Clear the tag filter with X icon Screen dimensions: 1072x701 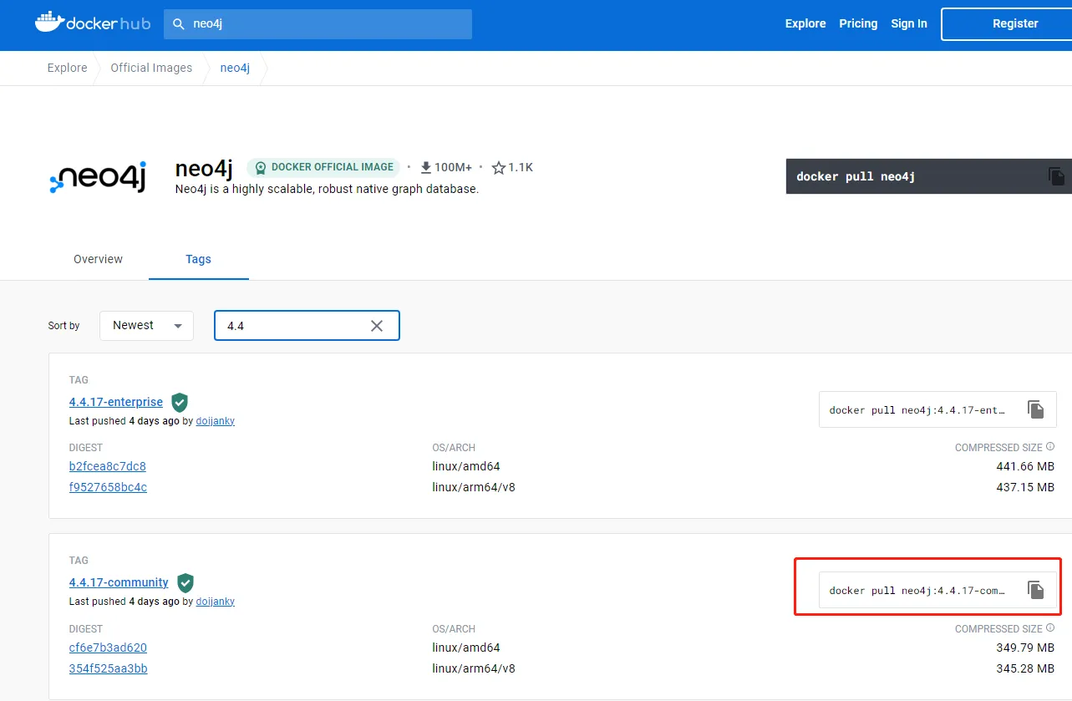tap(377, 326)
